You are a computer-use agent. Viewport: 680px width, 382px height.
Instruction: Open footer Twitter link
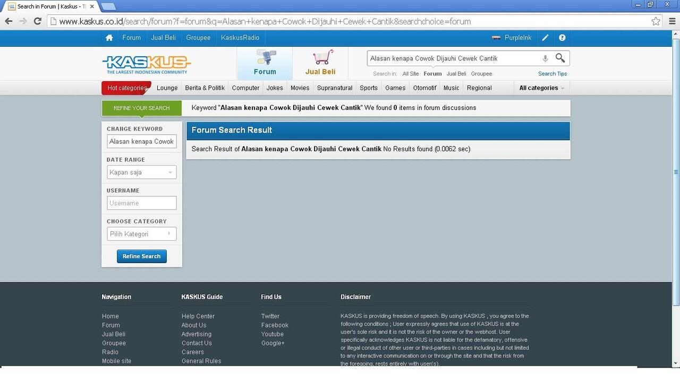[x=270, y=316]
